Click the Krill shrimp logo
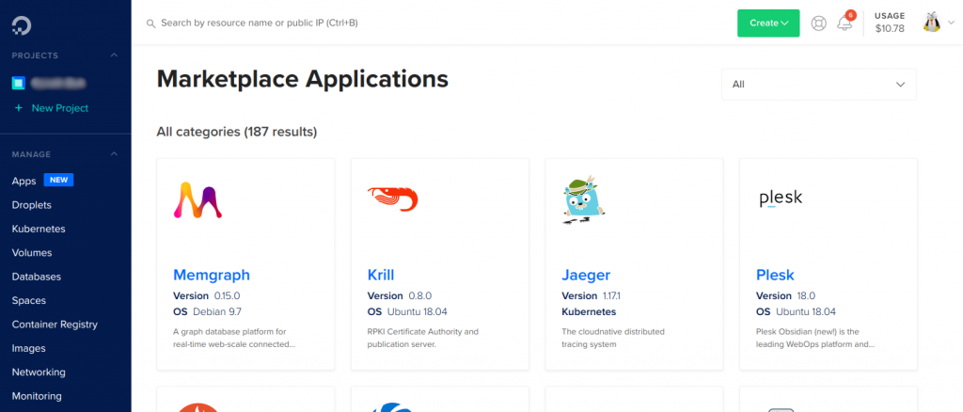 click(392, 198)
